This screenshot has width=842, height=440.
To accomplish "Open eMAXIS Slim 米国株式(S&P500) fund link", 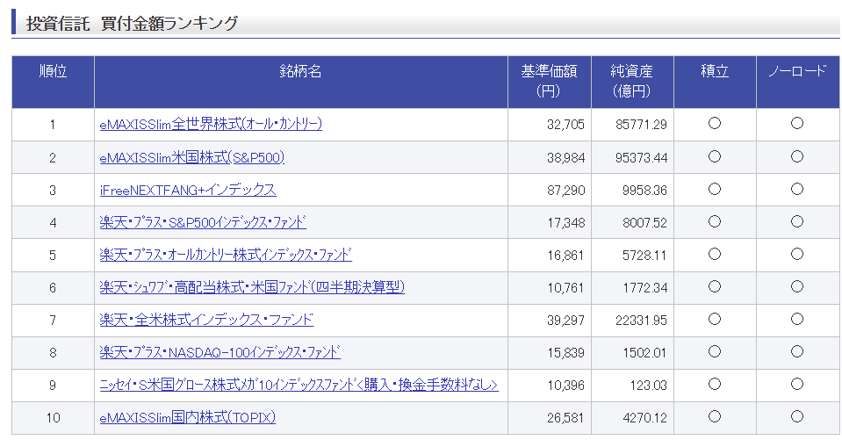I will pyautogui.click(x=192, y=157).
